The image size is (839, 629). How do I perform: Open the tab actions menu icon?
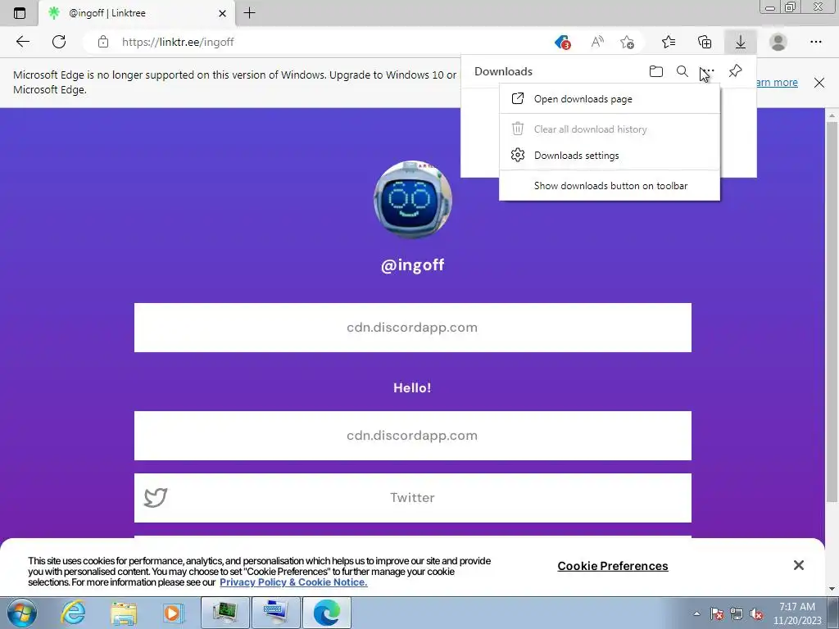(20, 13)
